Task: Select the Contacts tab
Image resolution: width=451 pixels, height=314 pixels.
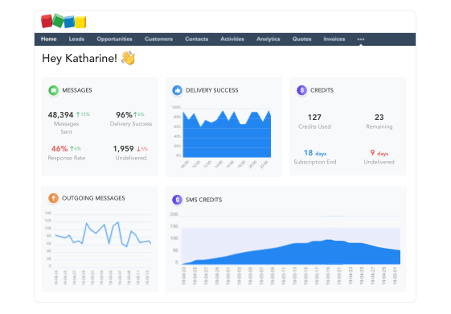Action: click(196, 39)
